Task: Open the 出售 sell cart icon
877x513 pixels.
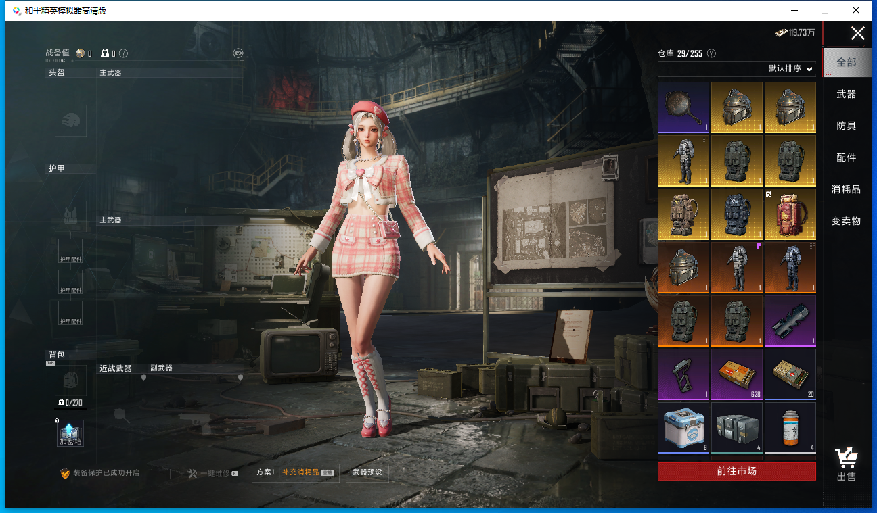Action: click(846, 464)
